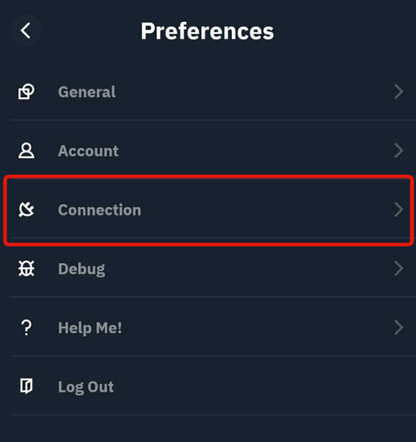Click the Connection plug icon
The height and width of the screenshot is (442, 416).
(26, 210)
